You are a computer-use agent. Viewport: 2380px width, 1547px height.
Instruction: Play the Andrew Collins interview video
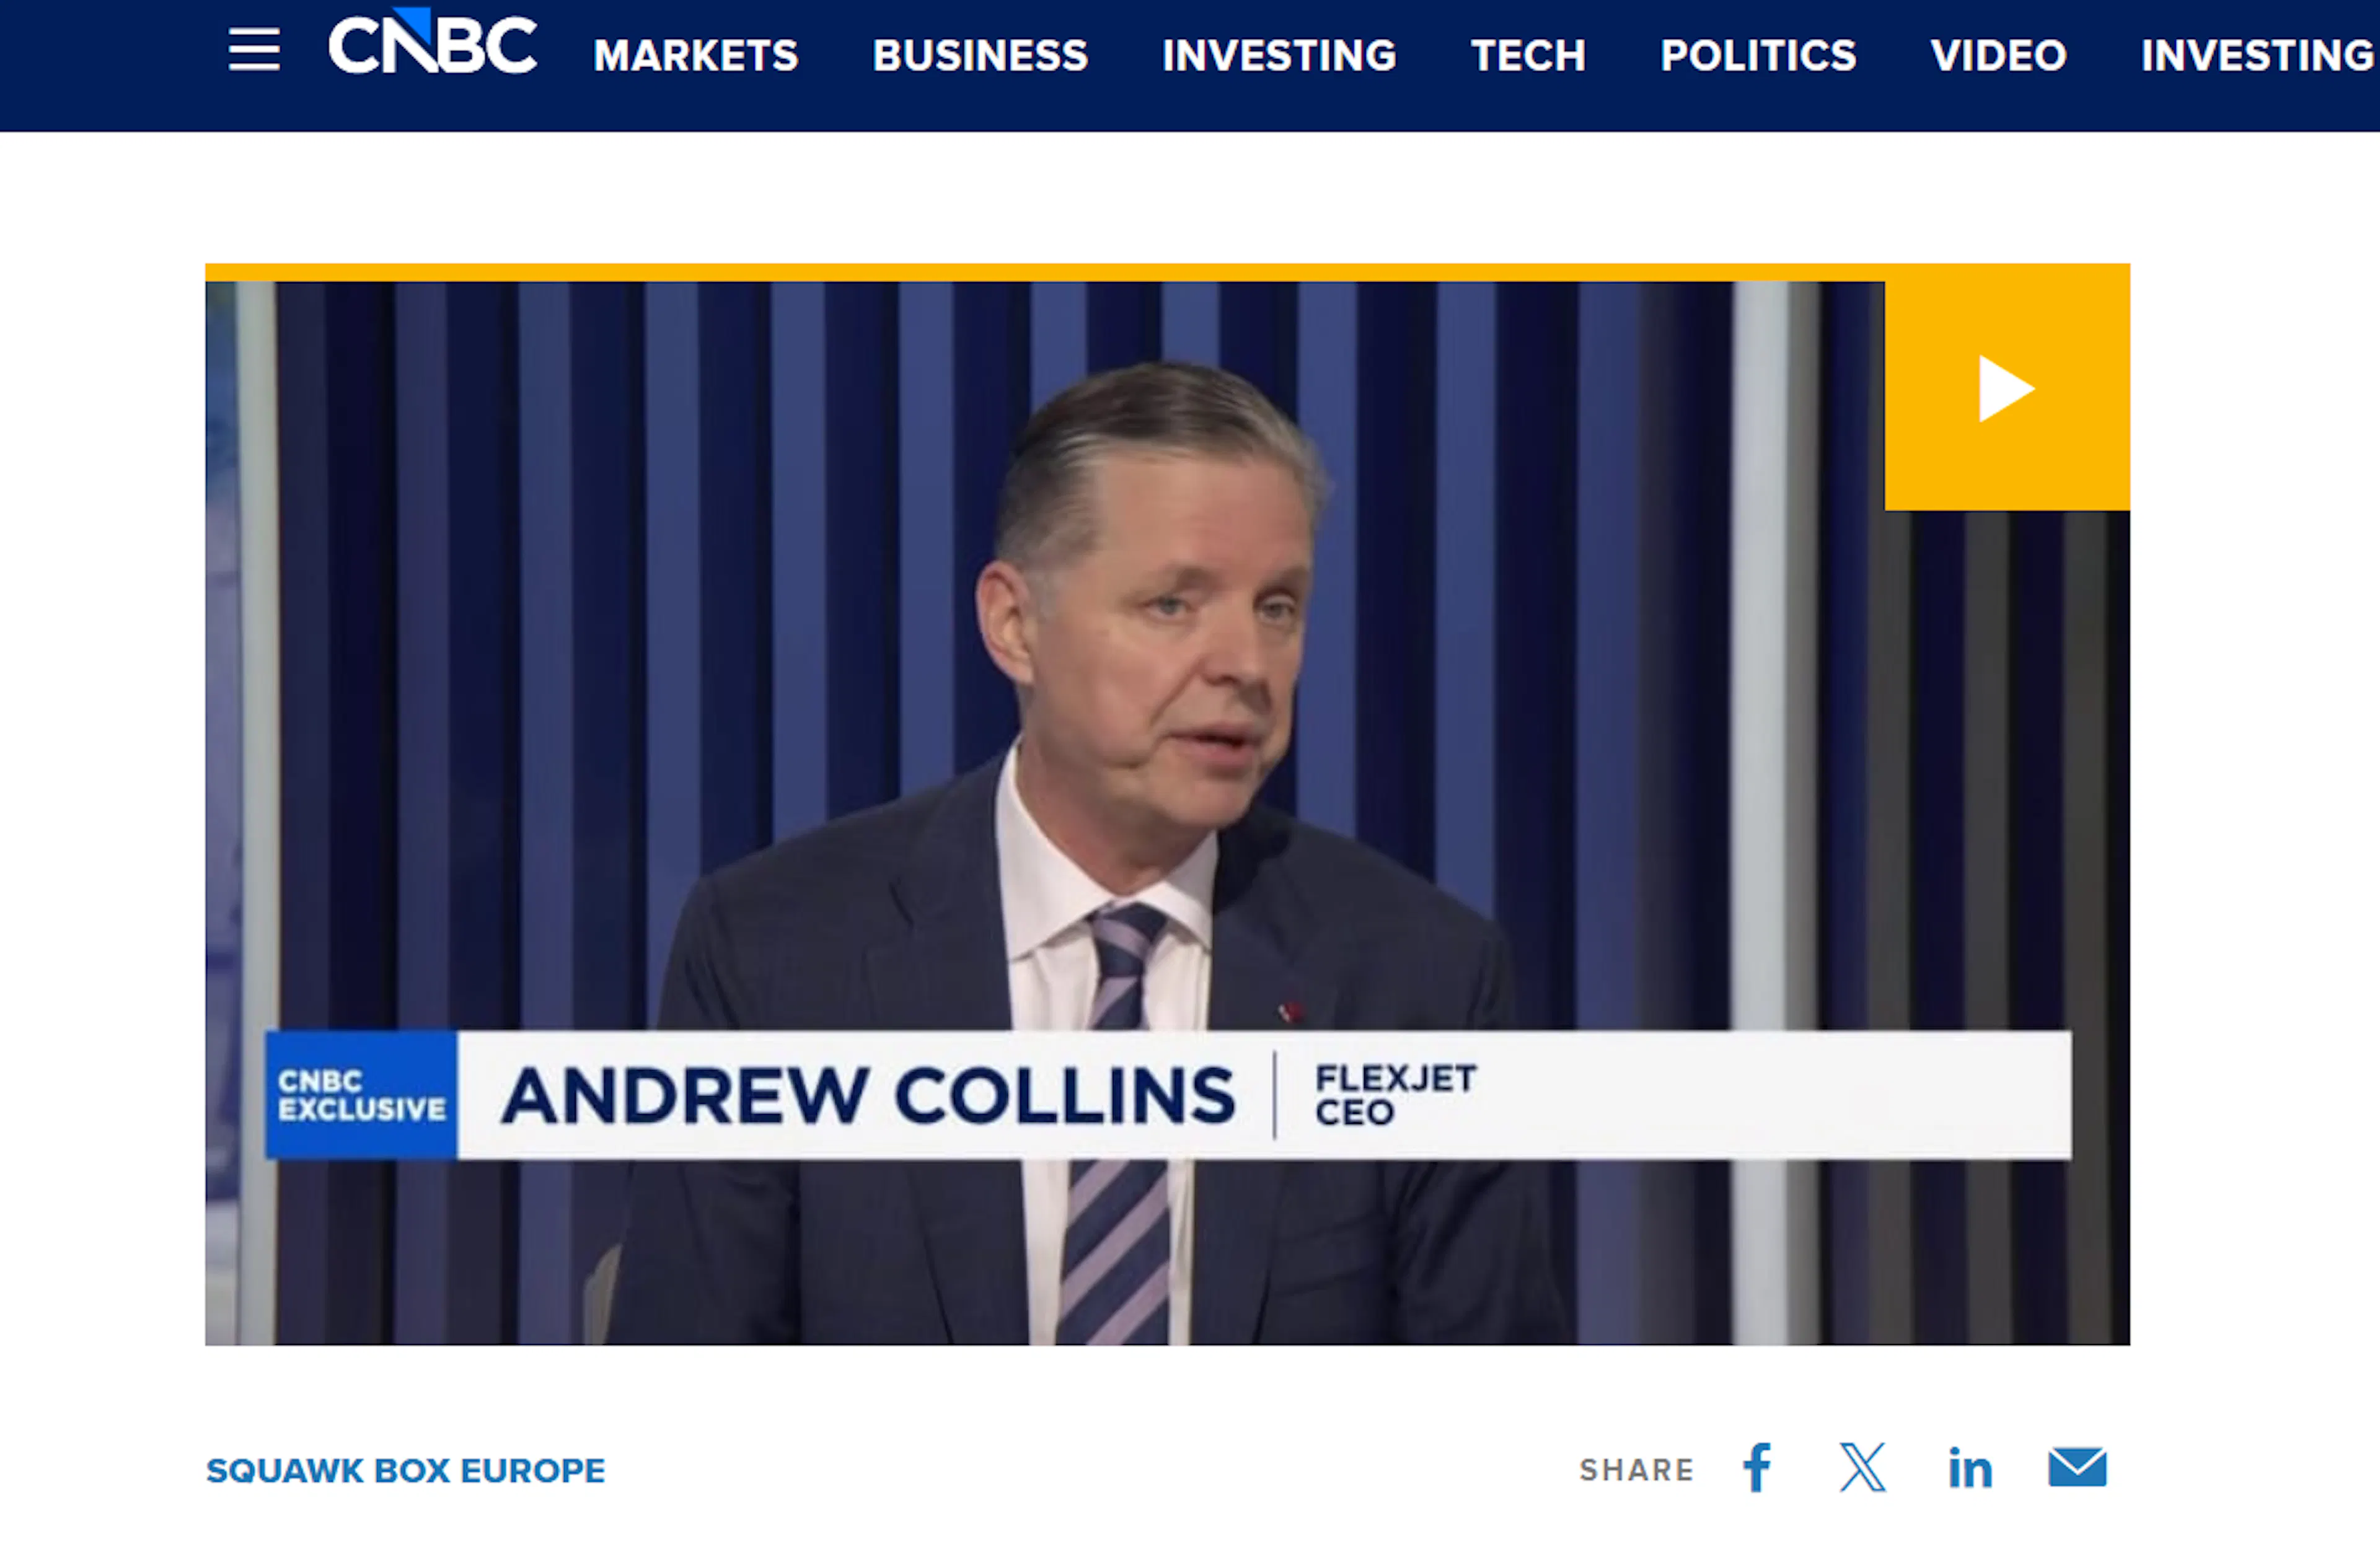point(2007,388)
